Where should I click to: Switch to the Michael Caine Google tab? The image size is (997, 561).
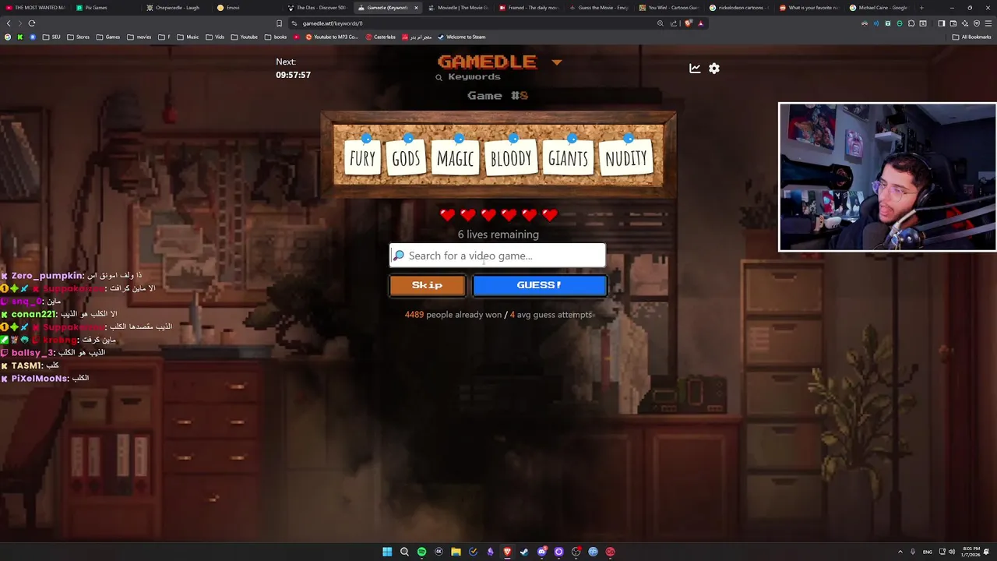coord(879,8)
